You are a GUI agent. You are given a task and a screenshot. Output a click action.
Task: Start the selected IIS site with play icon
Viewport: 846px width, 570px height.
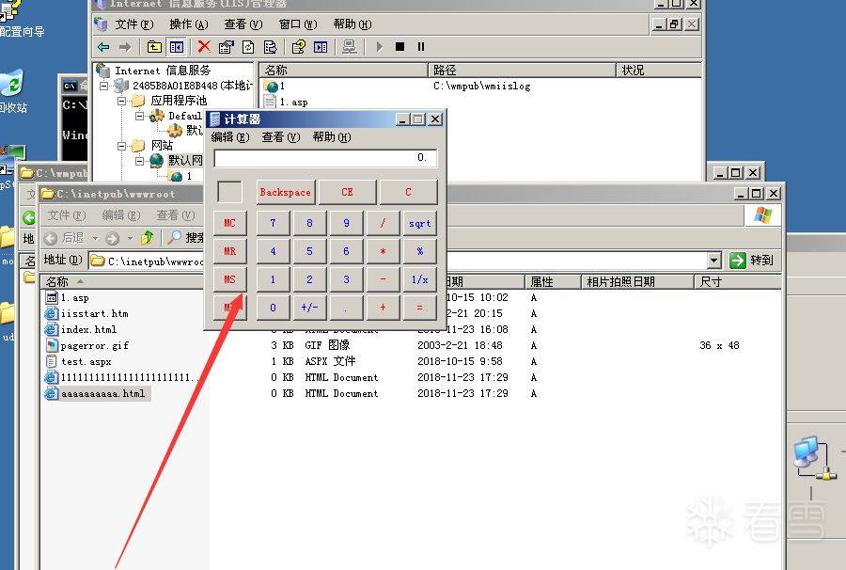(x=380, y=47)
